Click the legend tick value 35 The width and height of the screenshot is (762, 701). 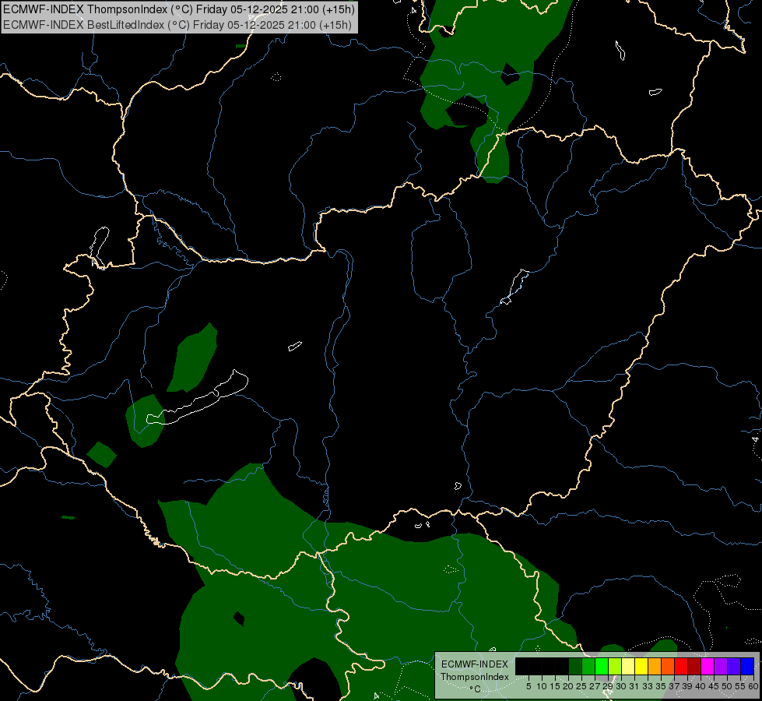(x=661, y=686)
